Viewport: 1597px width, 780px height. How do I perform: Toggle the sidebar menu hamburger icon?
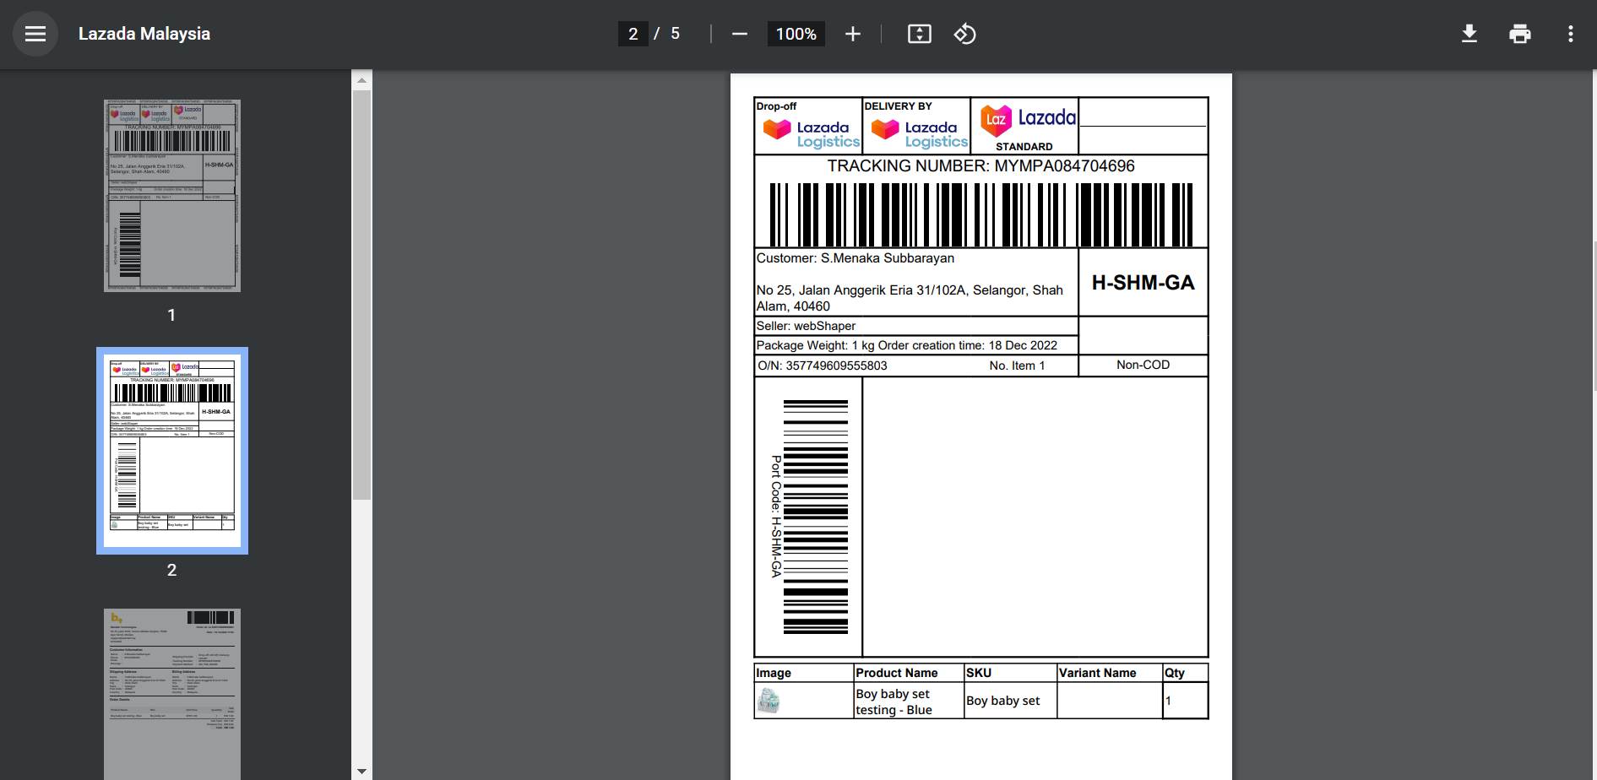point(35,34)
